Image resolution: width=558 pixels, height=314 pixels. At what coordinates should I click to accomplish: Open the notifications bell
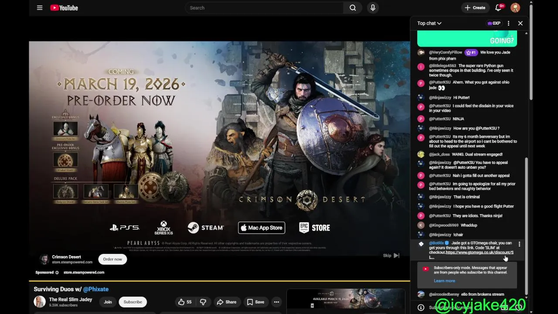(498, 8)
